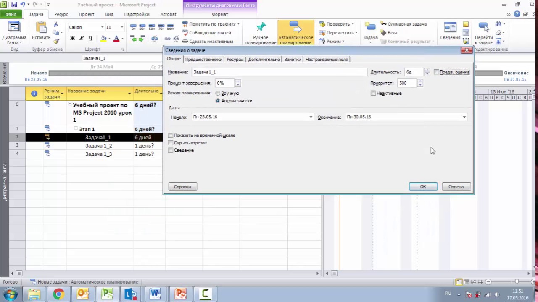538x302 pixels.
Task: Click Scroll to task (Перейти к задаче)
Action: [483, 33]
